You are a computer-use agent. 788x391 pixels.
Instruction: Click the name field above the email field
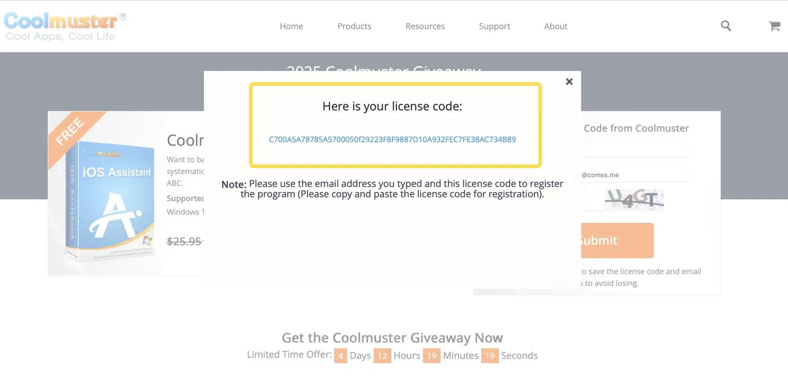point(635,149)
